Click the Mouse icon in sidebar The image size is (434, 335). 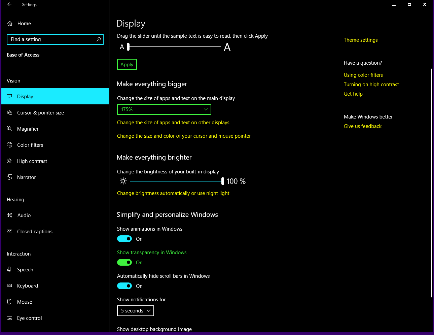(9, 302)
